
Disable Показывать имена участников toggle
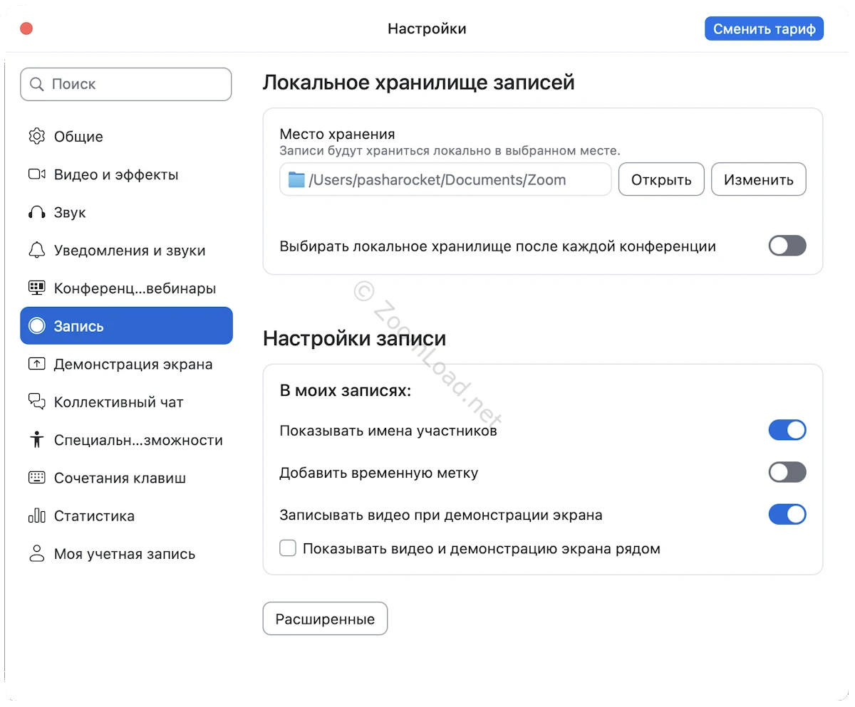tap(787, 430)
